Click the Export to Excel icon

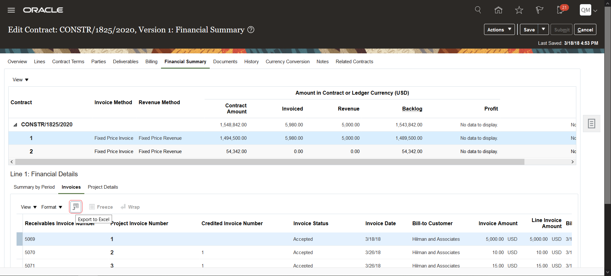point(76,207)
